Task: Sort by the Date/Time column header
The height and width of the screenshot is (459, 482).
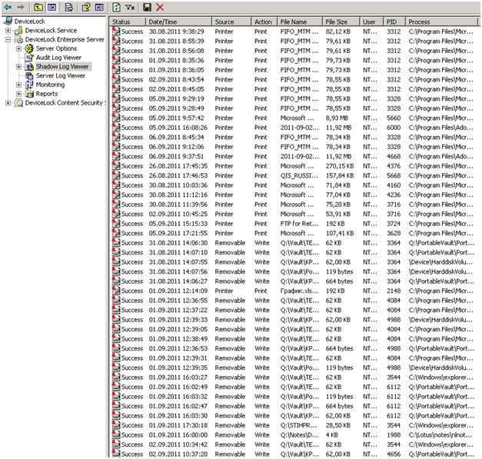Action: click(x=178, y=22)
